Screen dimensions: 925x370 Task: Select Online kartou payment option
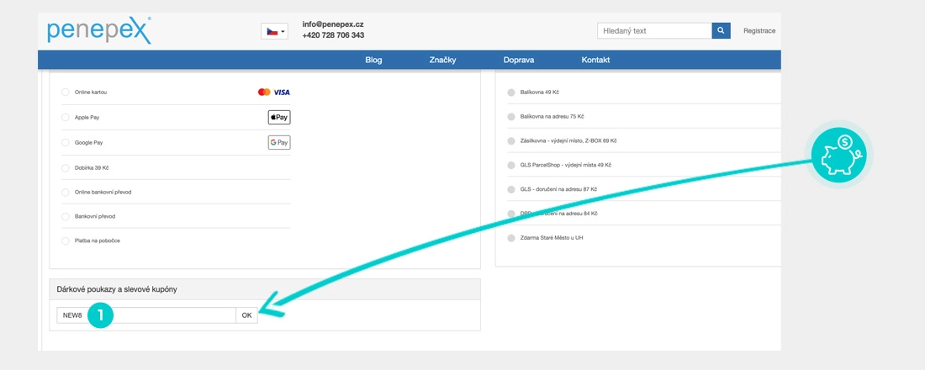point(66,92)
